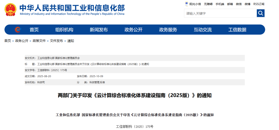Open the 政务公开 navigation menu item
The height and width of the screenshot is (130, 279).
tap(134, 30)
